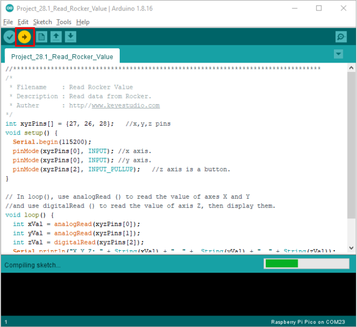357x327 pixels.
Task: Maximize the Arduino window
Action: [x=319, y=8]
